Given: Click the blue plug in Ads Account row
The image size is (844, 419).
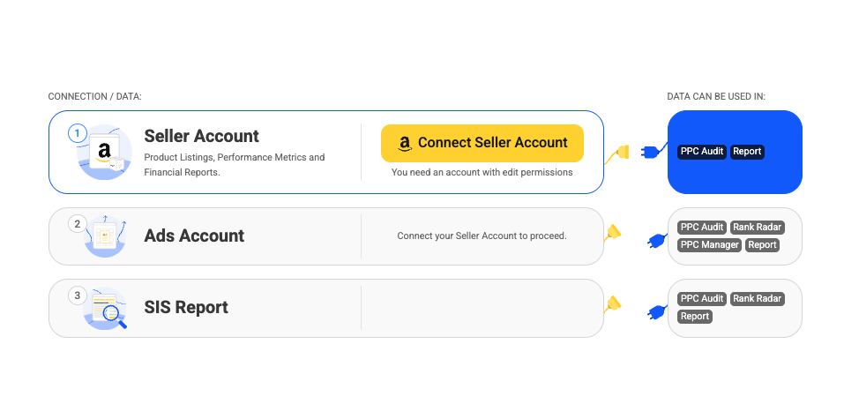Looking at the screenshot, I should (658, 240).
